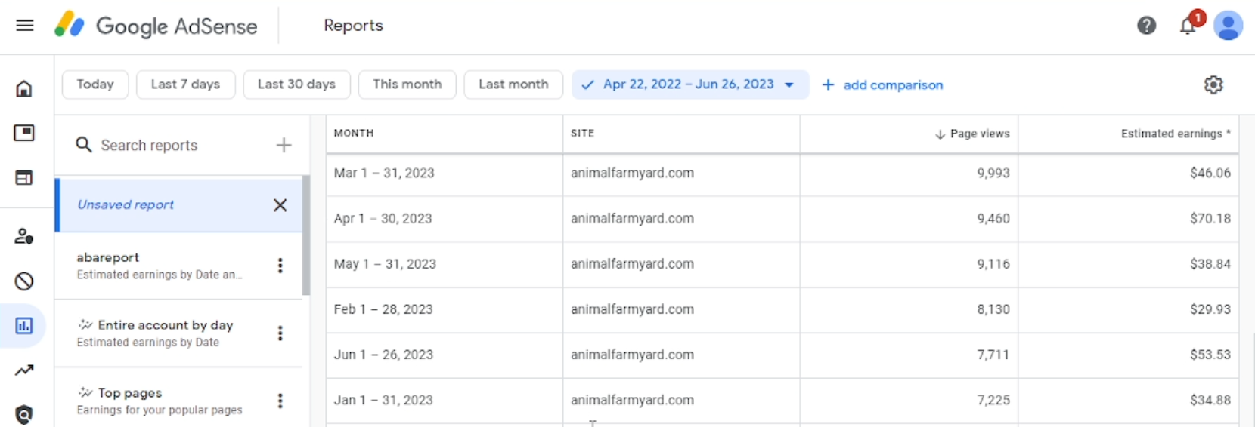The image size is (1255, 427).
Task: Open abareport three-dot options menu
Action: click(x=280, y=266)
